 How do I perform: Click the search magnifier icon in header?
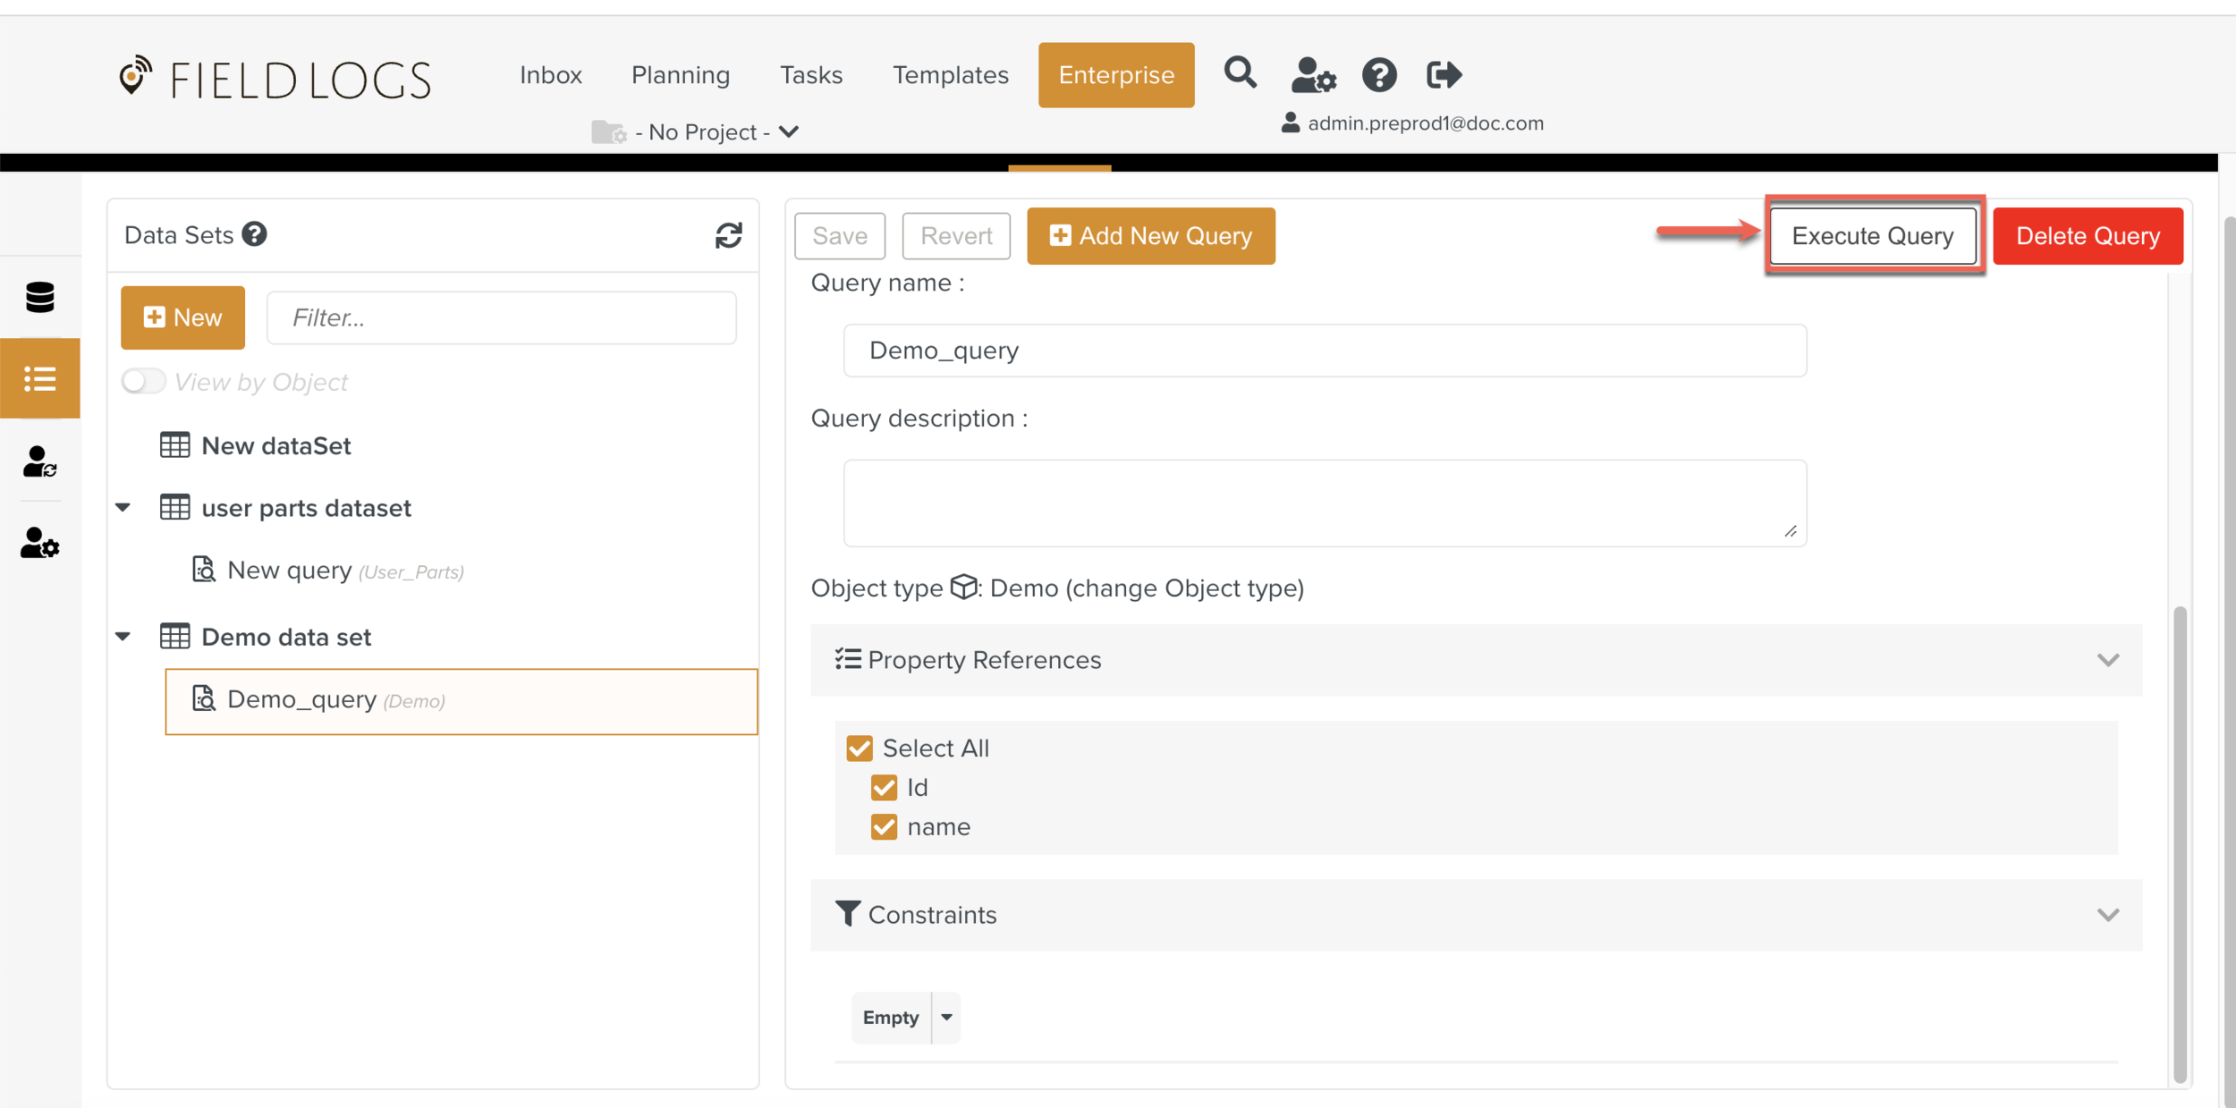click(1240, 73)
